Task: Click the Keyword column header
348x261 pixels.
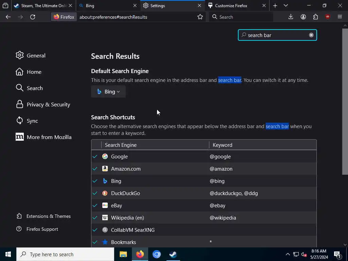Action: click(x=263, y=145)
